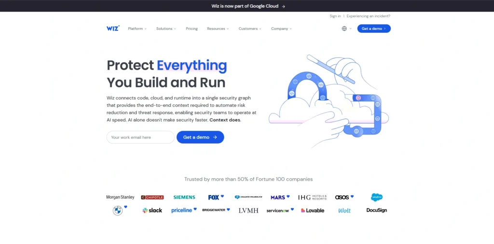The image size is (494, 244).
Task: Click the Salesforce cloud logo
Action: [377, 197]
